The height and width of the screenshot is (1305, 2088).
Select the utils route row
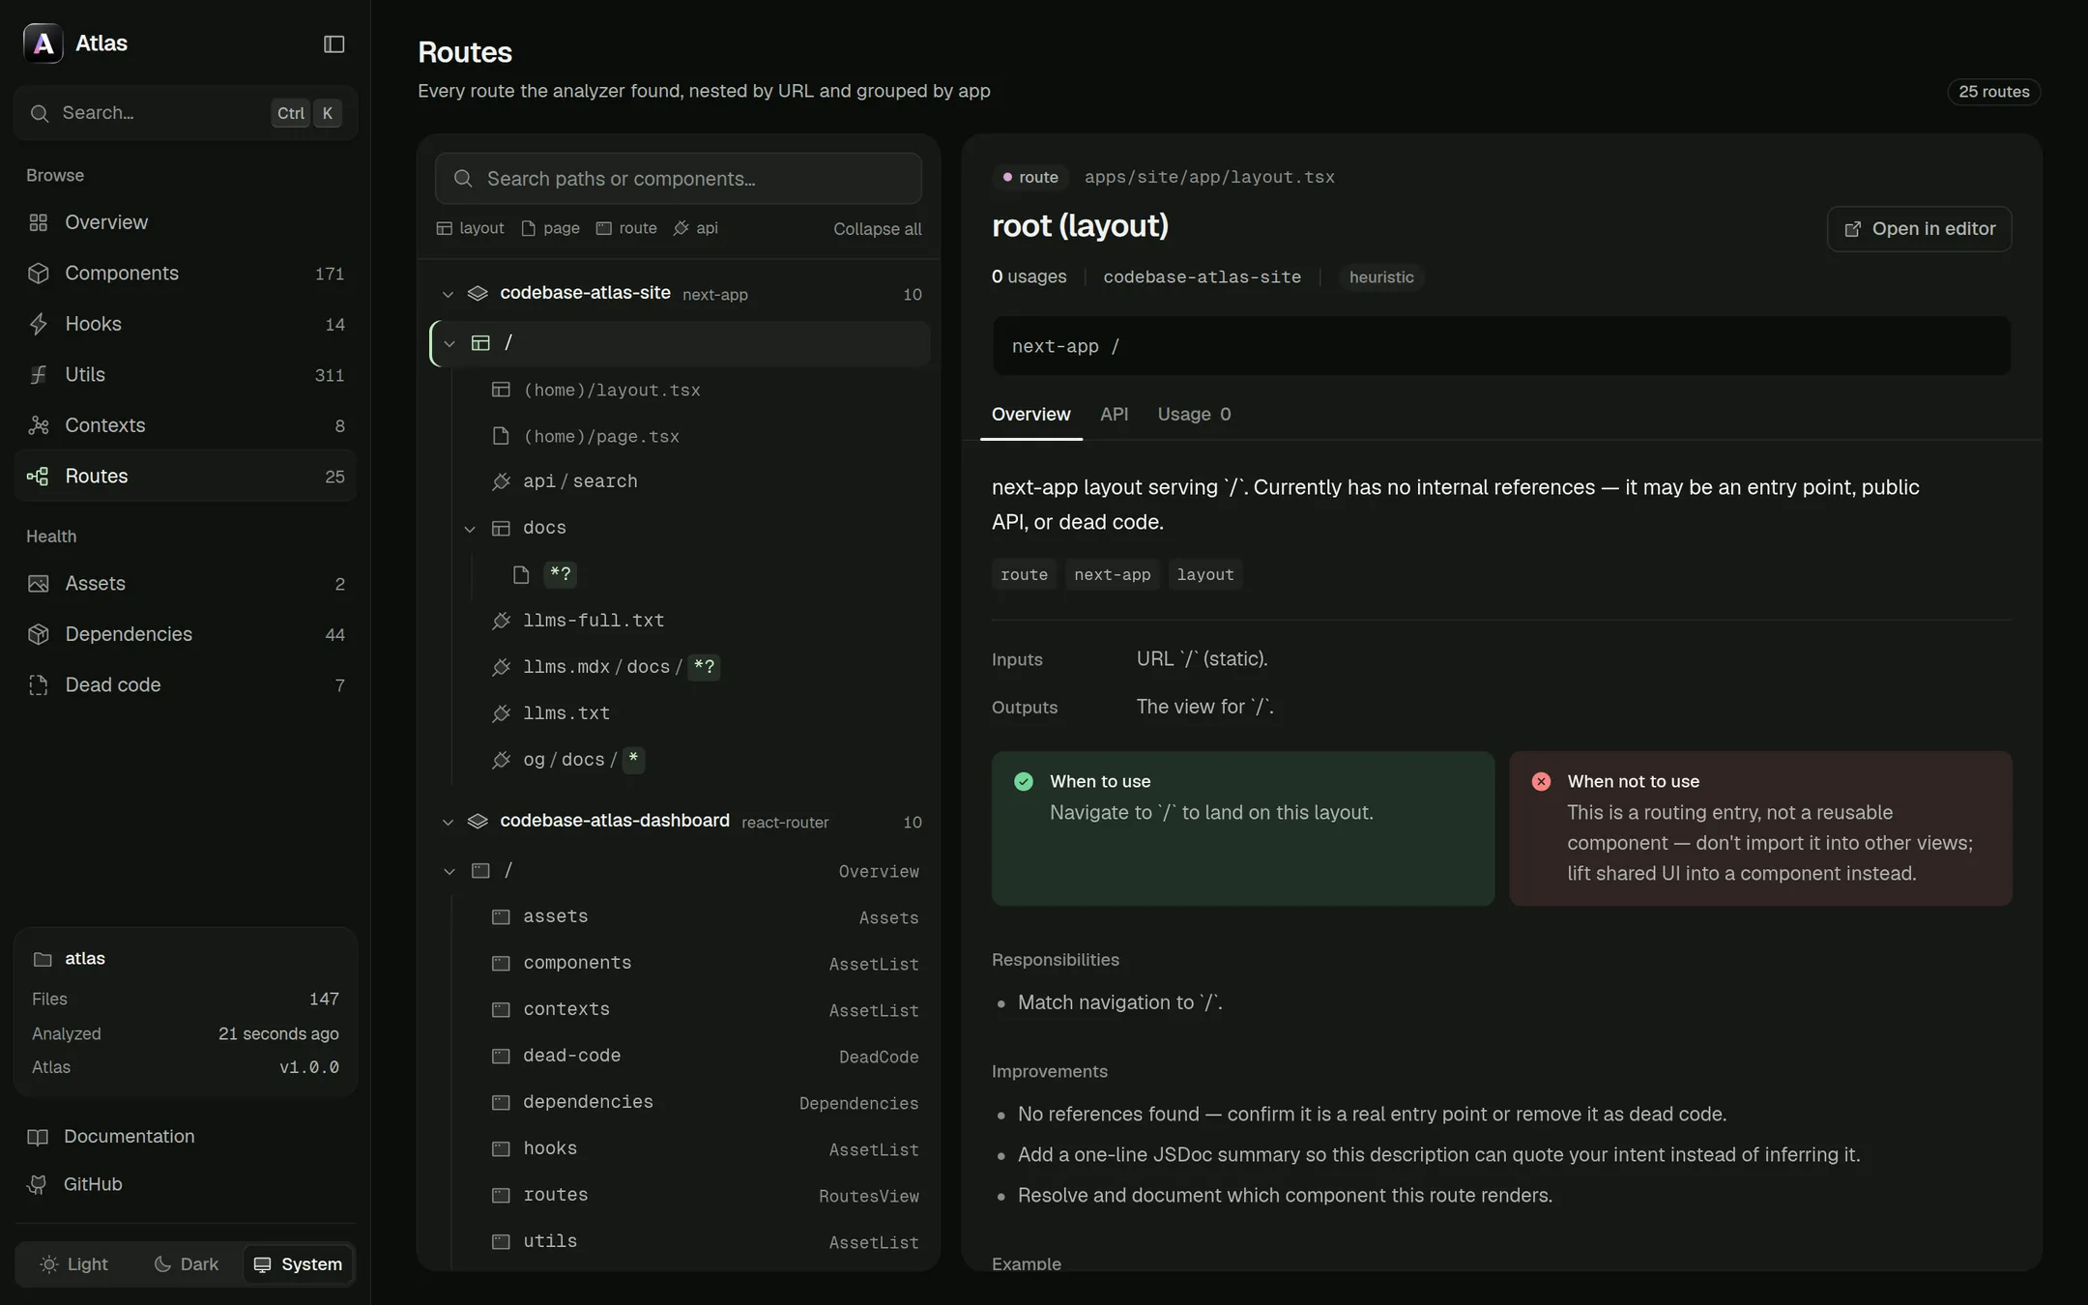(700, 1241)
